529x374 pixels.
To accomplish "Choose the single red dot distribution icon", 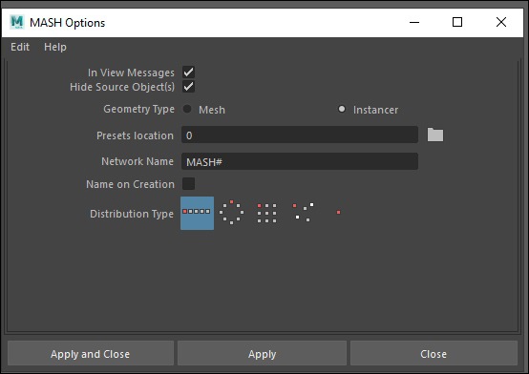I will click(x=338, y=212).
